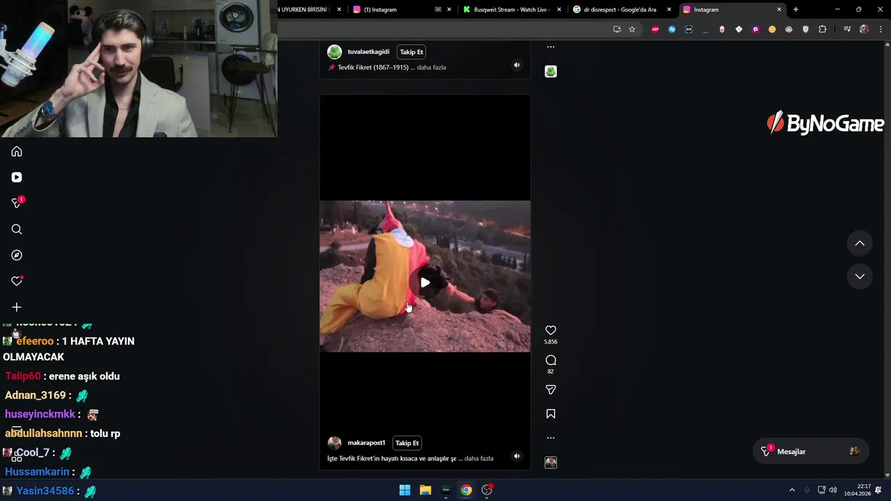Click chat user Talip60 name
This screenshot has height=501, width=891.
point(23,376)
